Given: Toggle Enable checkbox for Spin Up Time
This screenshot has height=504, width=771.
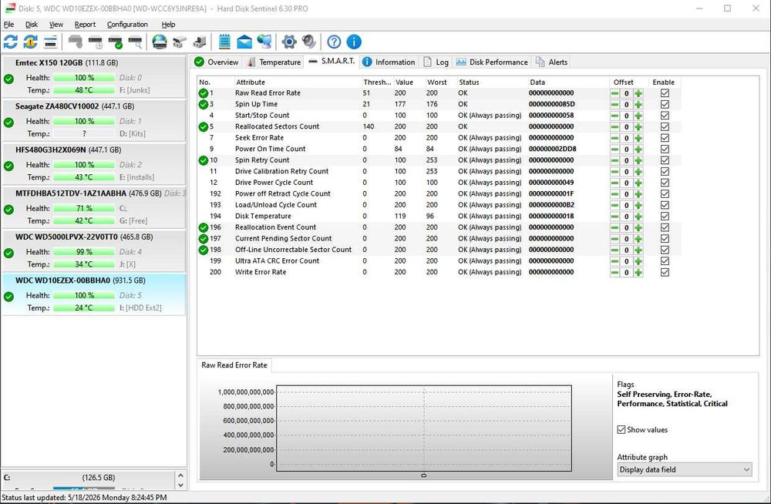Looking at the screenshot, I should [x=665, y=104].
